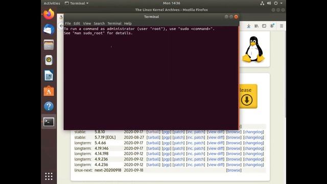
Task: Click patch link for 4.19.146
Action: pyautogui.click(x=178, y=148)
